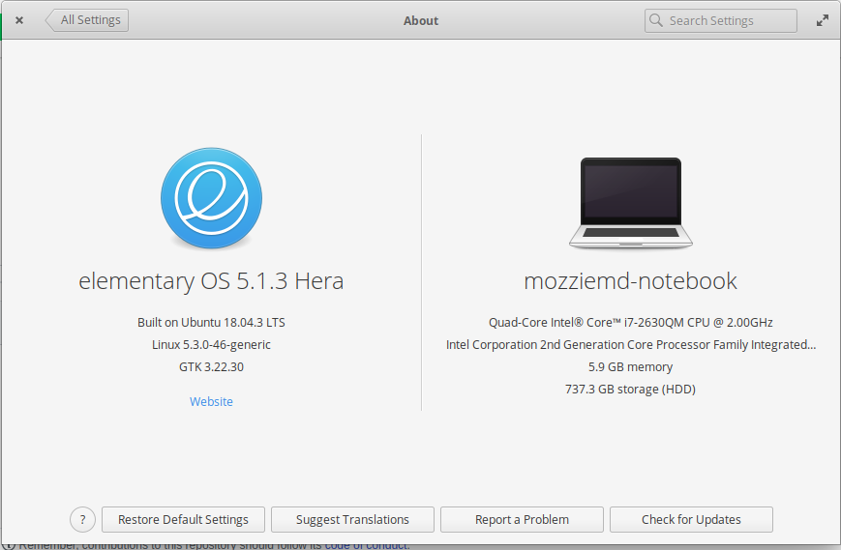
Task: Click Check for Updates button
Action: click(691, 519)
